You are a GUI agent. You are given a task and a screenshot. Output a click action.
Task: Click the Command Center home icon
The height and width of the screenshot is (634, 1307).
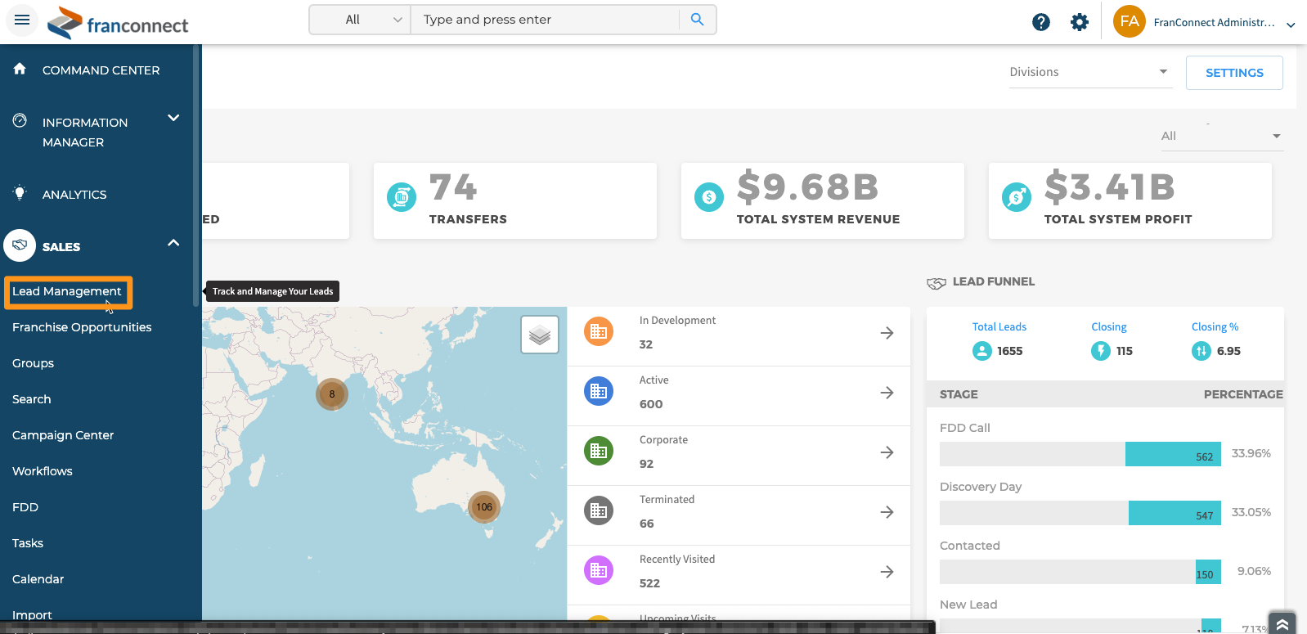[20, 70]
